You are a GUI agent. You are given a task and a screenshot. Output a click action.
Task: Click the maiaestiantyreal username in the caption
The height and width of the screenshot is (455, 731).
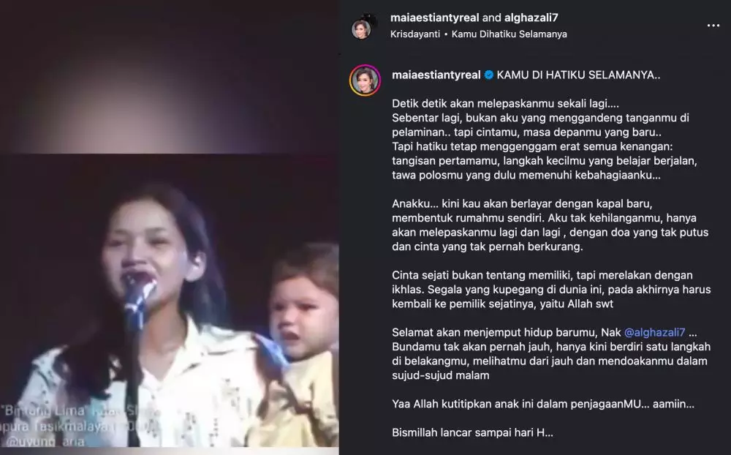[x=436, y=75]
